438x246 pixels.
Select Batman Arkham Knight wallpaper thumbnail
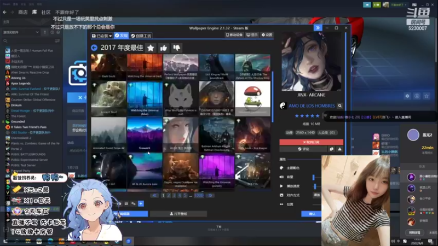click(217, 134)
